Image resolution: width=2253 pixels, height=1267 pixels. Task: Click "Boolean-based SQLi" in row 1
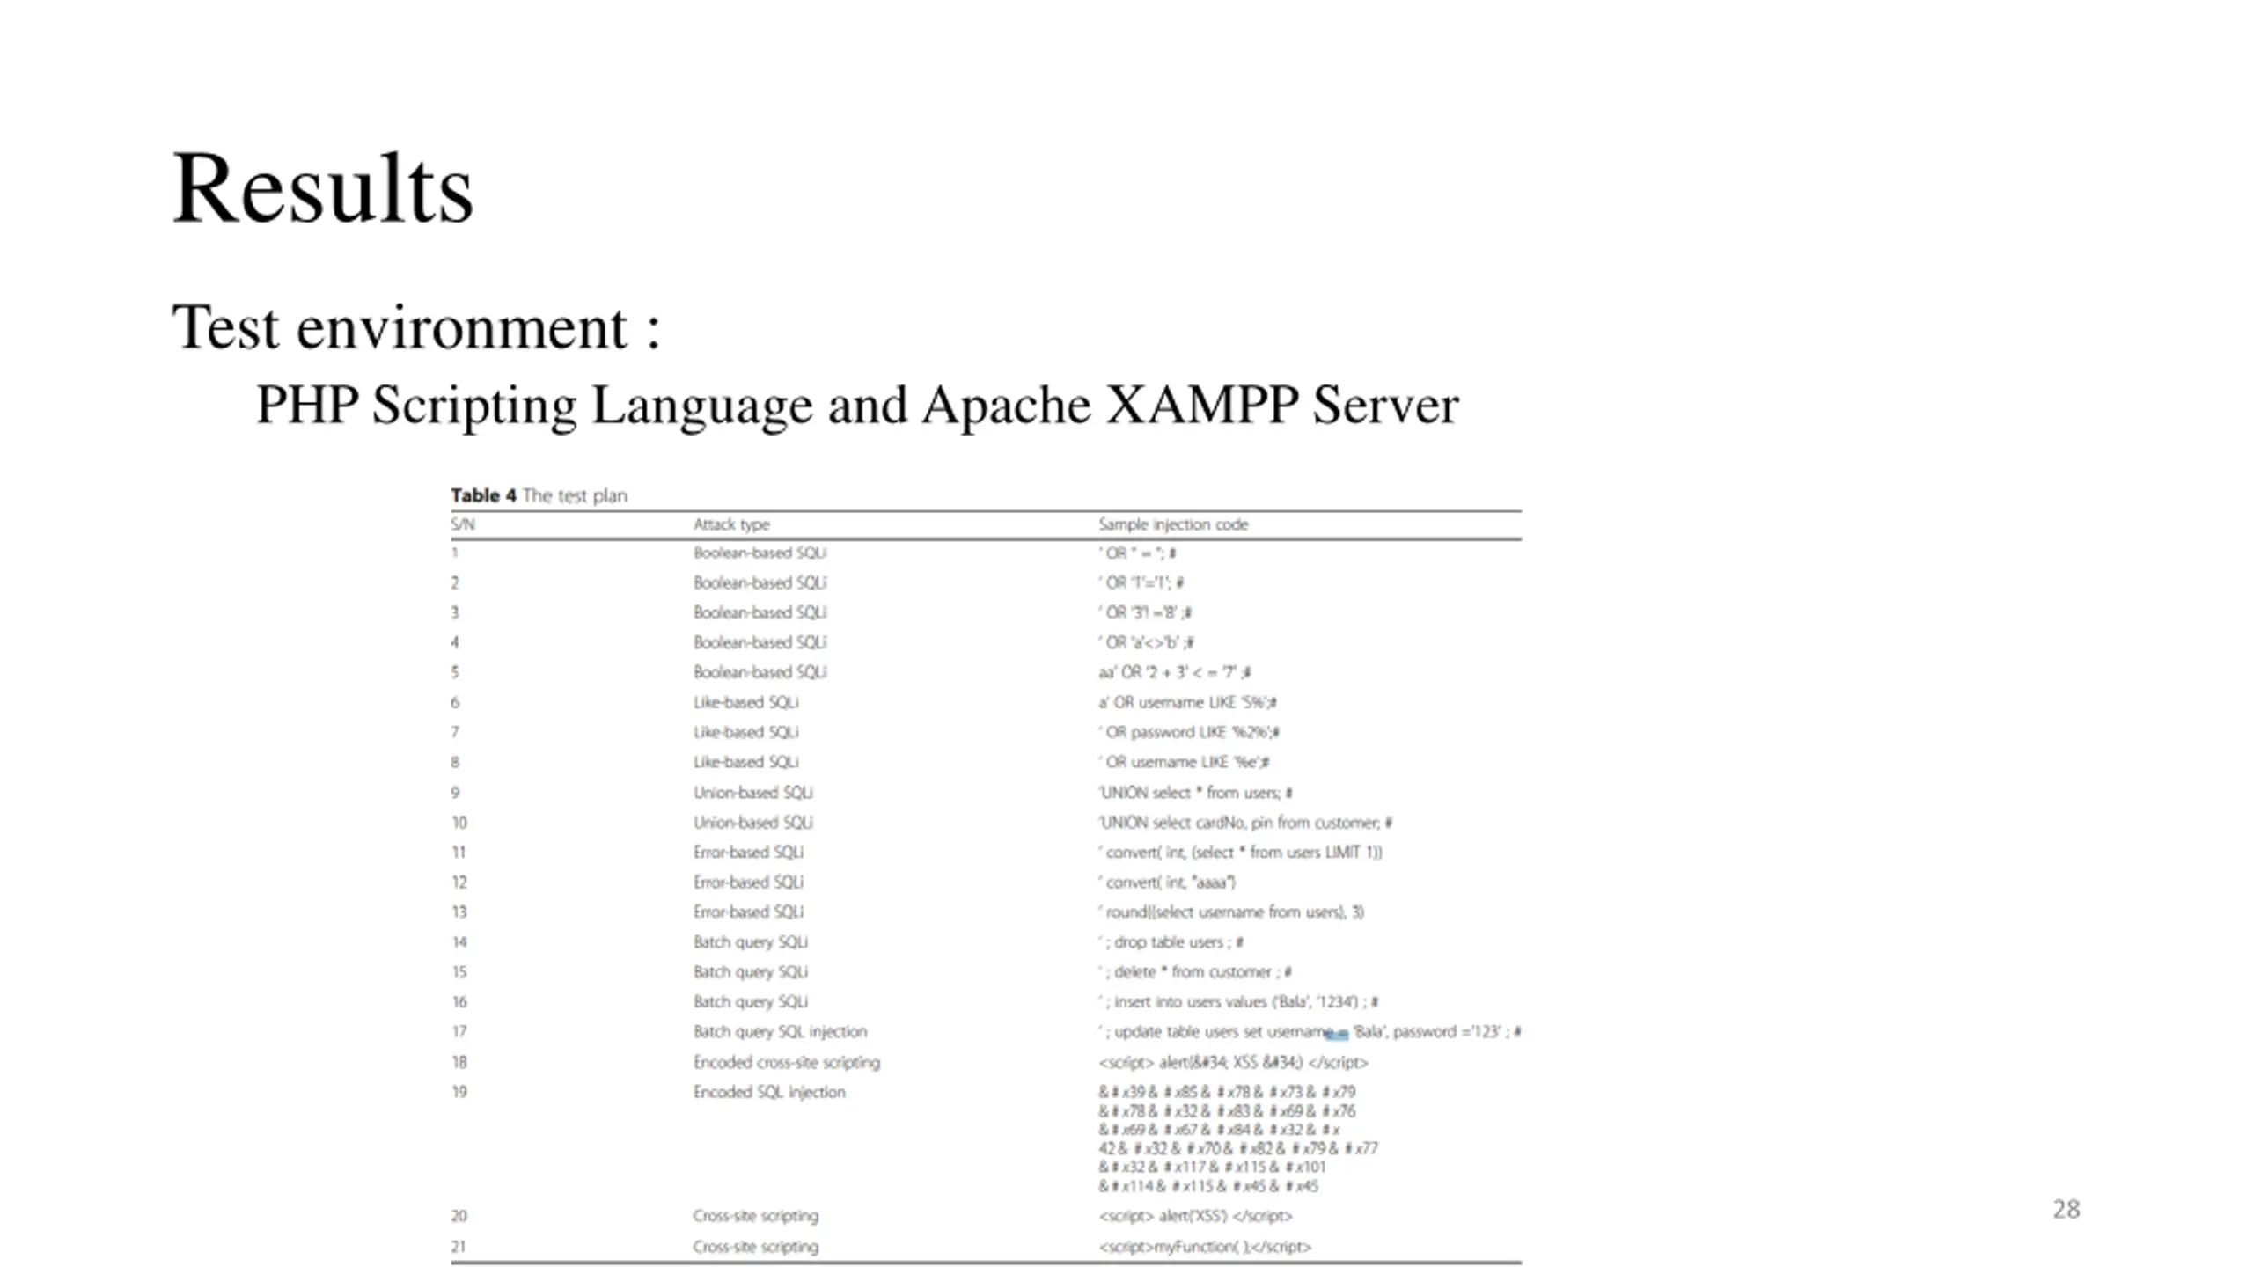pyautogui.click(x=760, y=553)
